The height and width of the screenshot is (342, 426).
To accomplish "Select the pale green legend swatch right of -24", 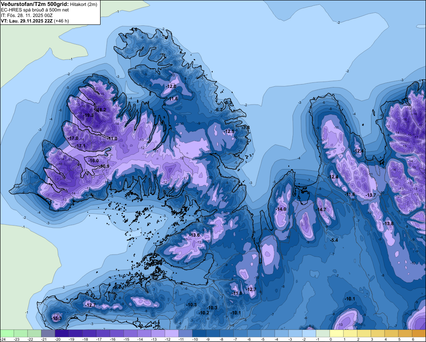I will [x=7, y=333].
